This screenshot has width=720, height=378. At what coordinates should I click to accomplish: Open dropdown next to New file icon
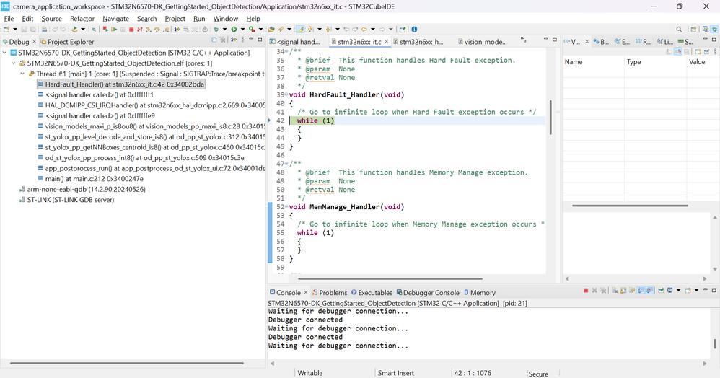(15, 30)
